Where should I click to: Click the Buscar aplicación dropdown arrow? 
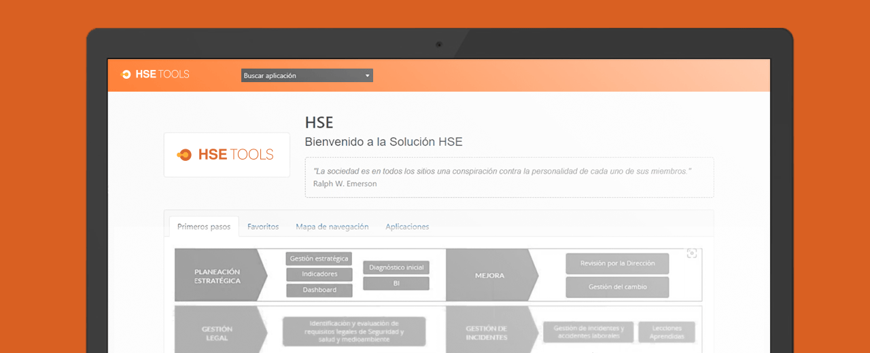click(367, 76)
